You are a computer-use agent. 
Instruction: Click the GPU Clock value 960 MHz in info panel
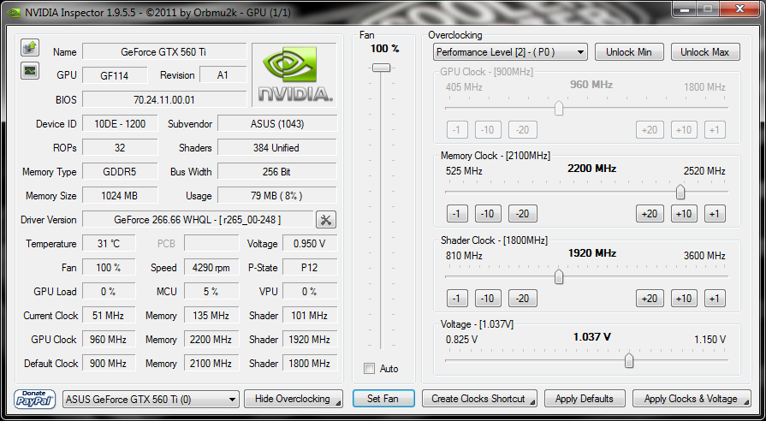(x=109, y=340)
